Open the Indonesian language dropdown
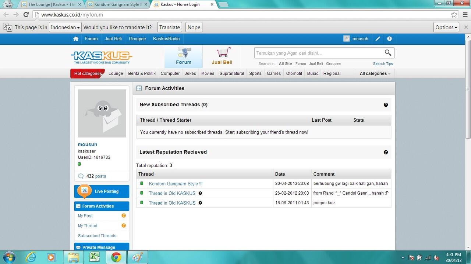This screenshot has width=471, height=264. (65, 27)
